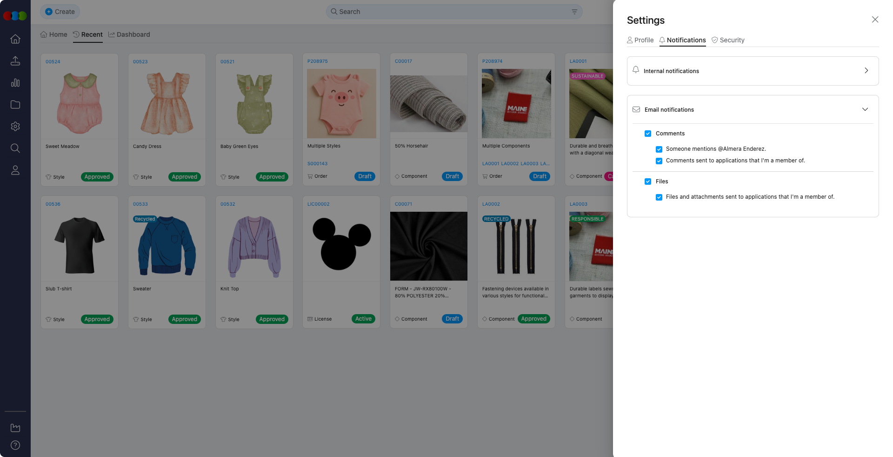Collapse the Email notifications section
Viewport: 893px width, 457px height.
[x=865, y=109]
